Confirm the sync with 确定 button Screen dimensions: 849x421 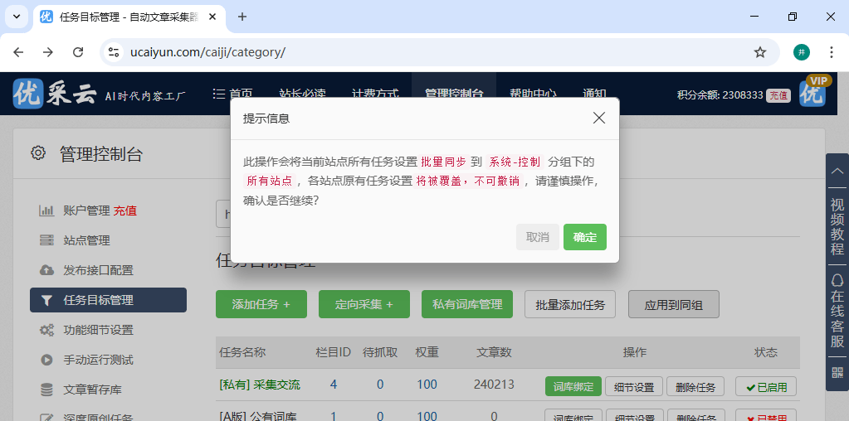(x=584, y=237)
